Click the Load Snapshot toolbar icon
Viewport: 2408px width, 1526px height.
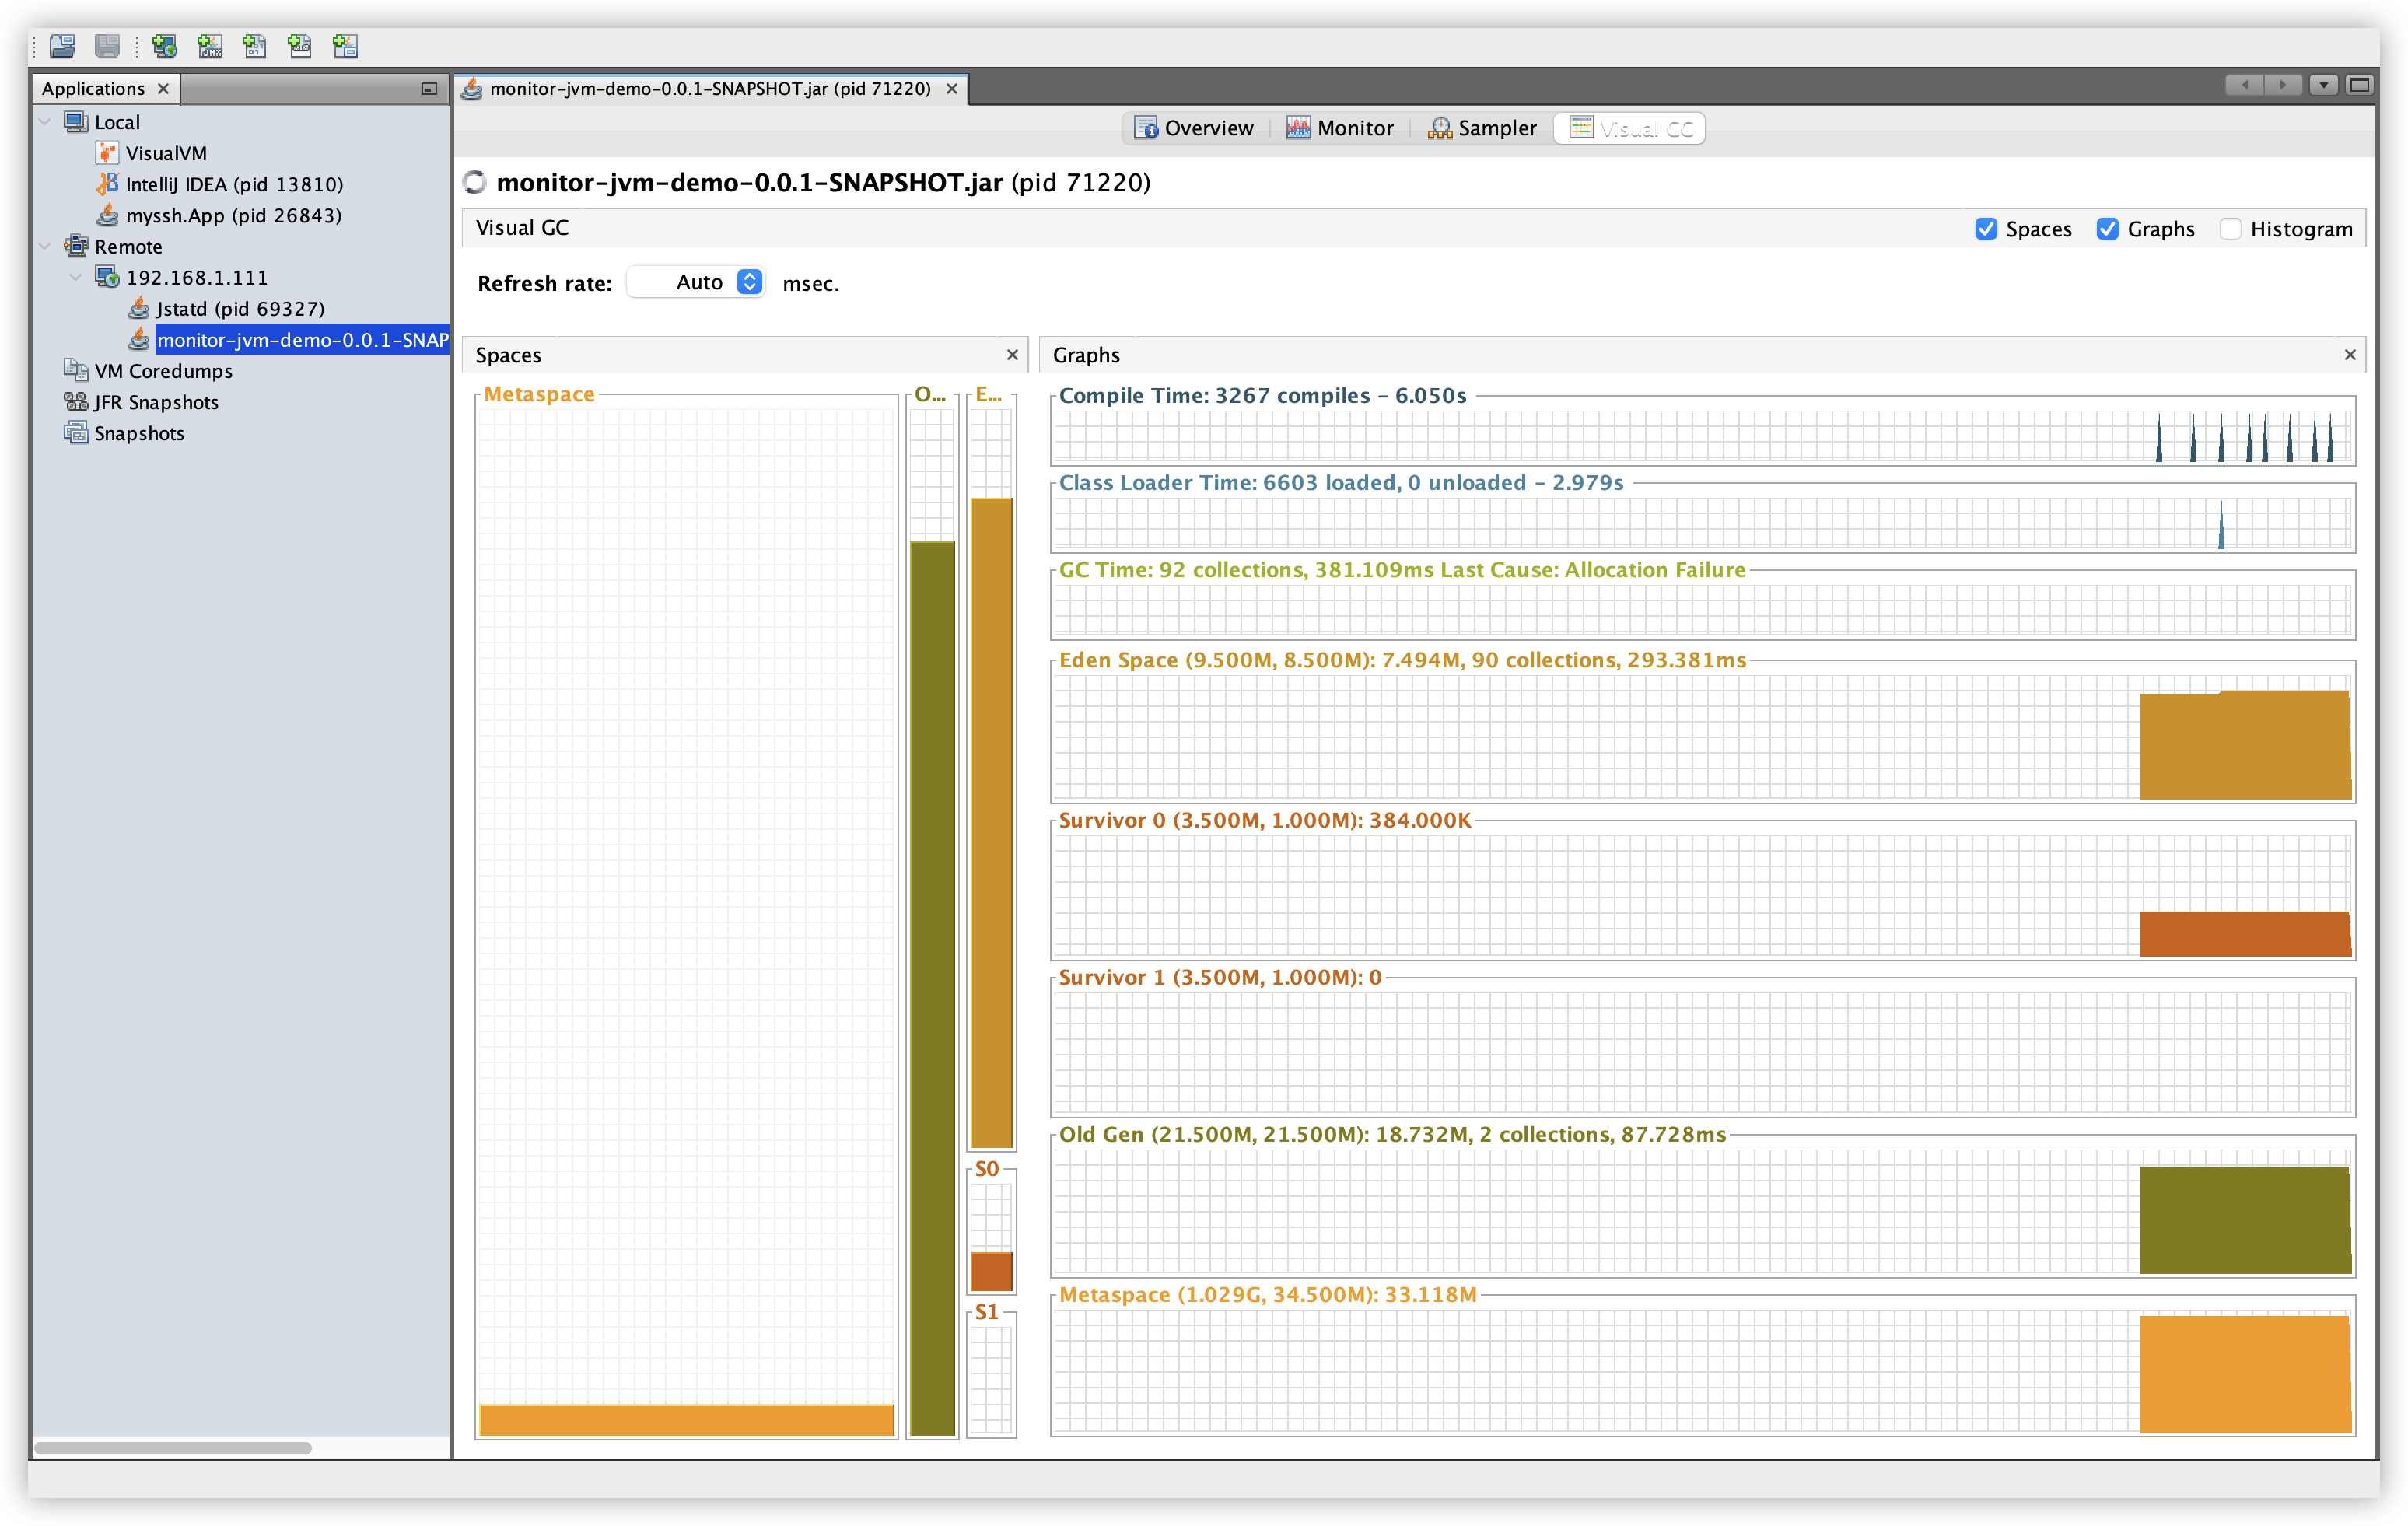62,46
